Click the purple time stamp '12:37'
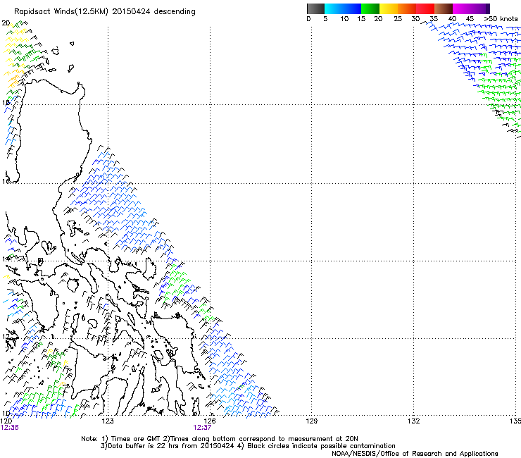This screenshot has height=458, width=521. coord(202,428)
